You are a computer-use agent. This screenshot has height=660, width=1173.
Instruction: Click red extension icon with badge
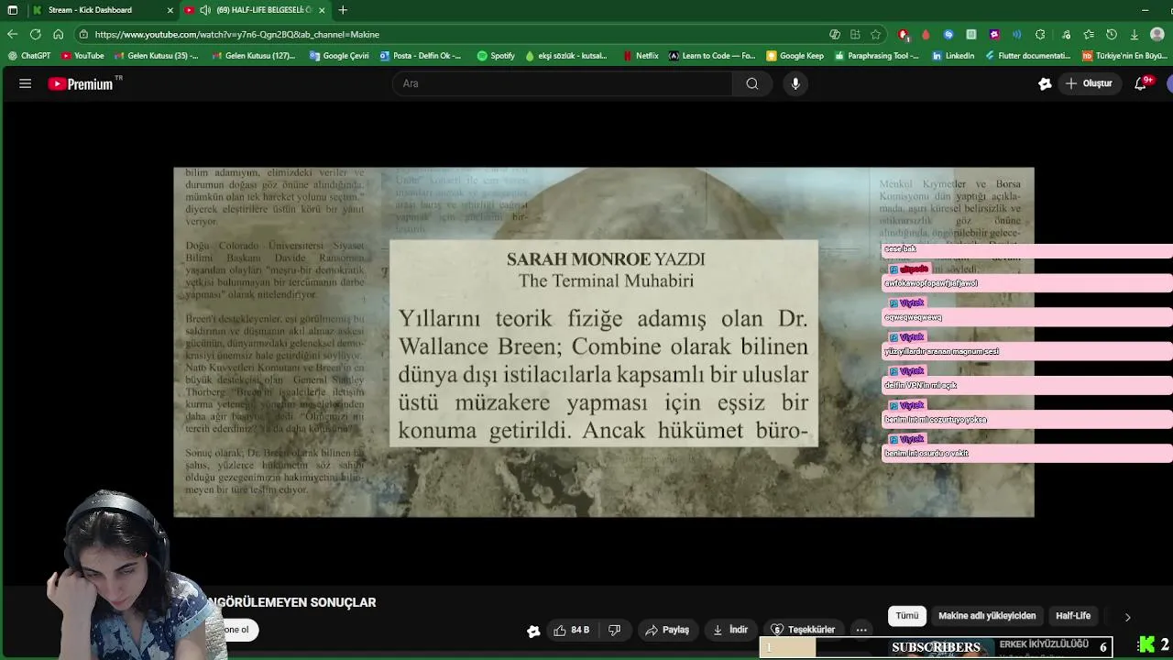(904, 34)
